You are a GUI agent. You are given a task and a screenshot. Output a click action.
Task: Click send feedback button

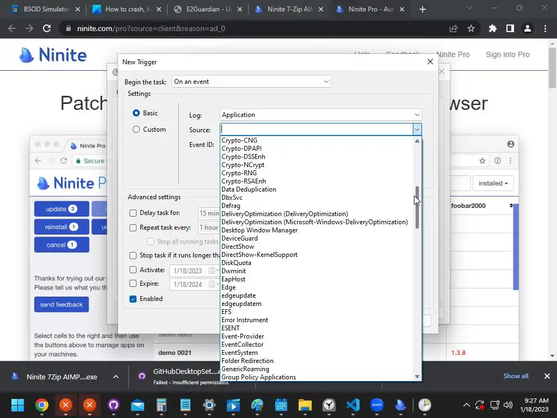61,304
